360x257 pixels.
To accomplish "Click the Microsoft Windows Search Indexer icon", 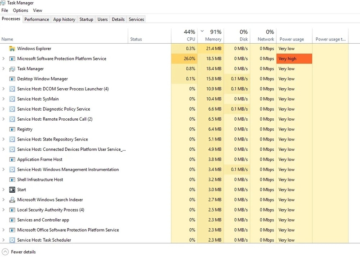I will (12, 200).
